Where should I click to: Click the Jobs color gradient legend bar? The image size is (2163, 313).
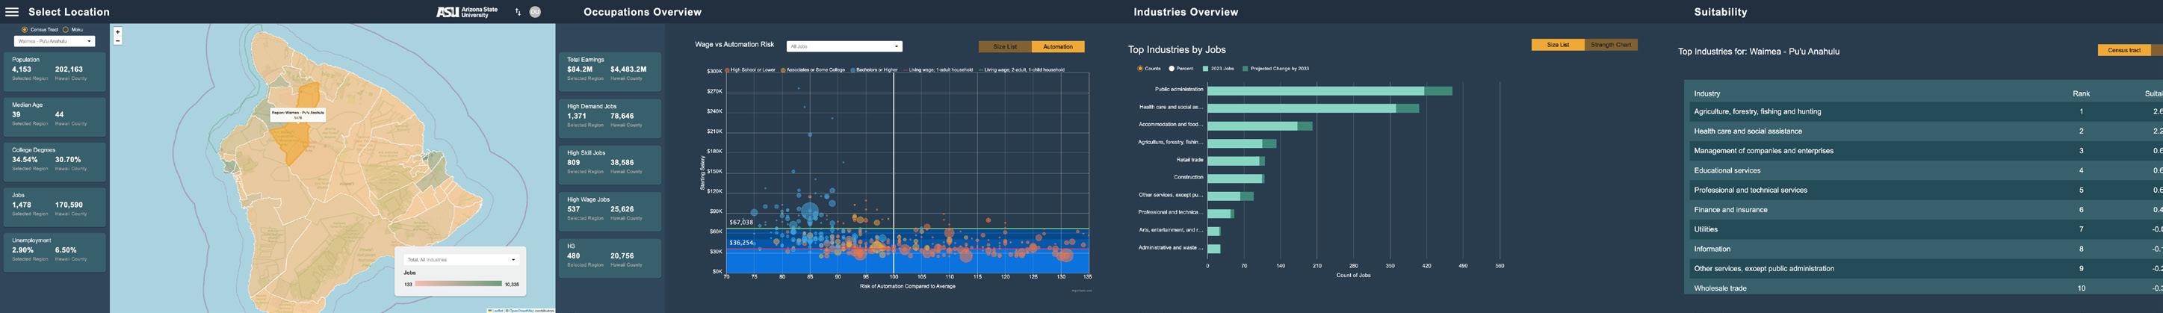click(459, 284)
